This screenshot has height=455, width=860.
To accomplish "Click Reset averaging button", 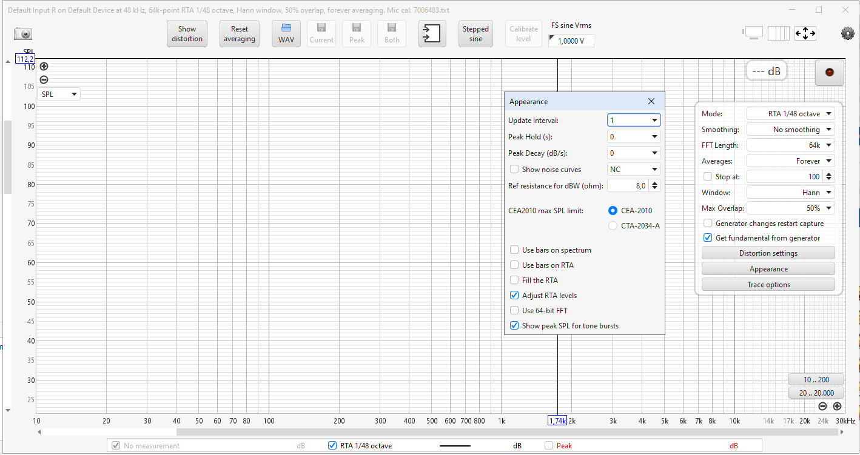I will (240, 33).
